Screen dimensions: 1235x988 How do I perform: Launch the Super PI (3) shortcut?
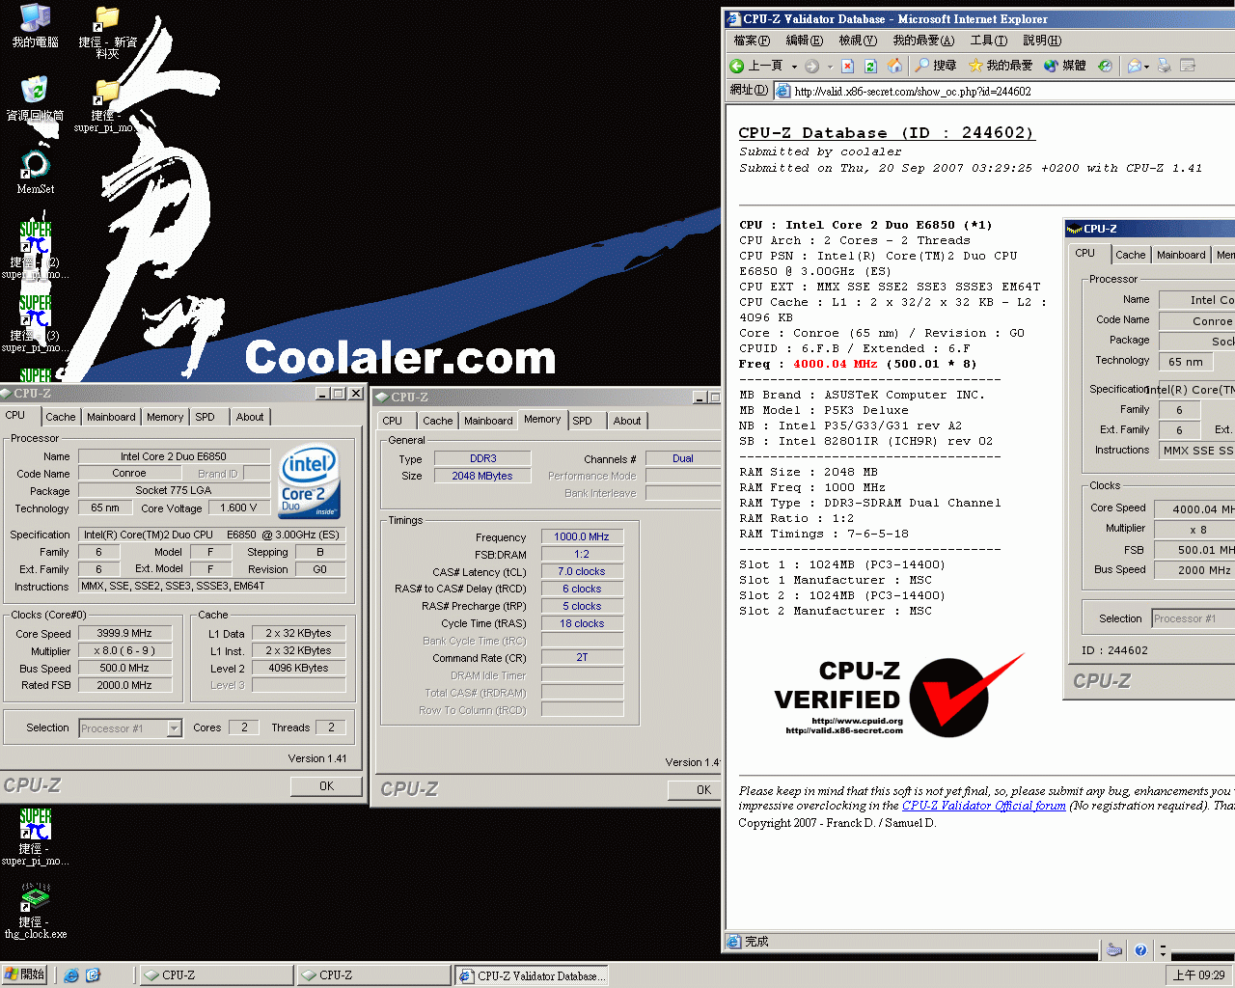[x=35, y=322]
